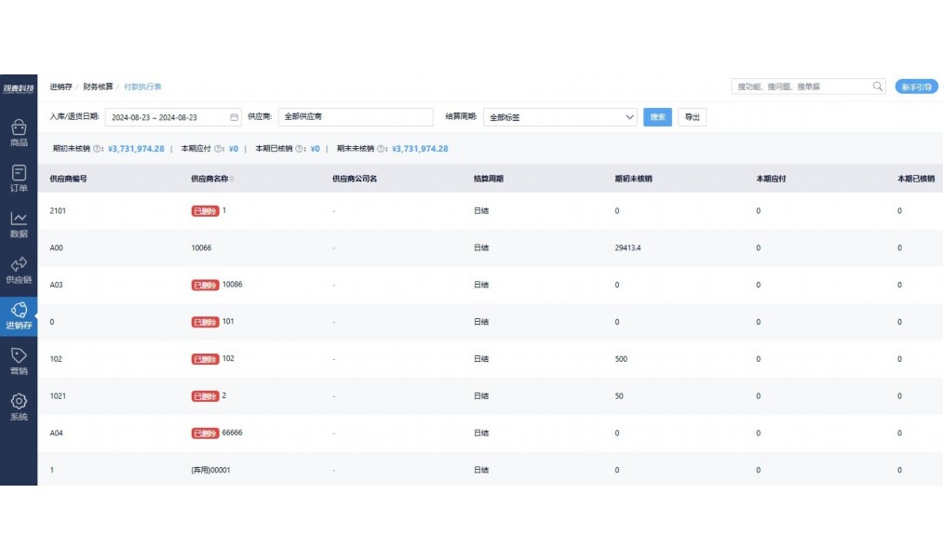Click supplier name 66666 in row A04

pos(232,432)
